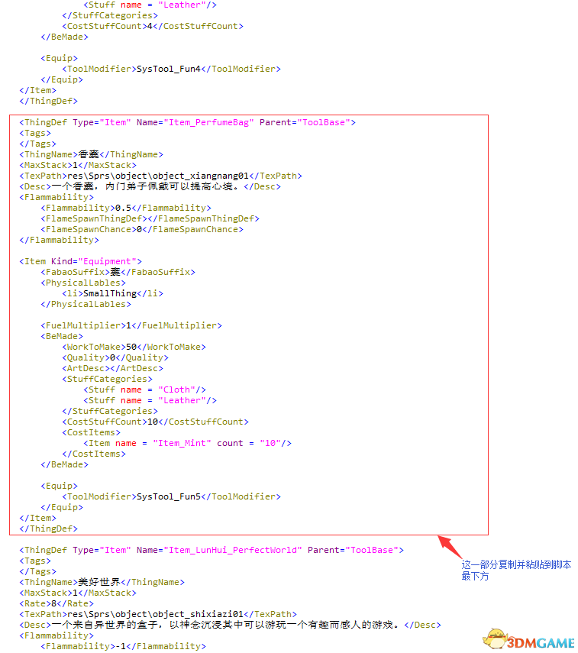
Task: Click the opening CostItems tag
Action: pyautogui.click(x=91, y=433)
